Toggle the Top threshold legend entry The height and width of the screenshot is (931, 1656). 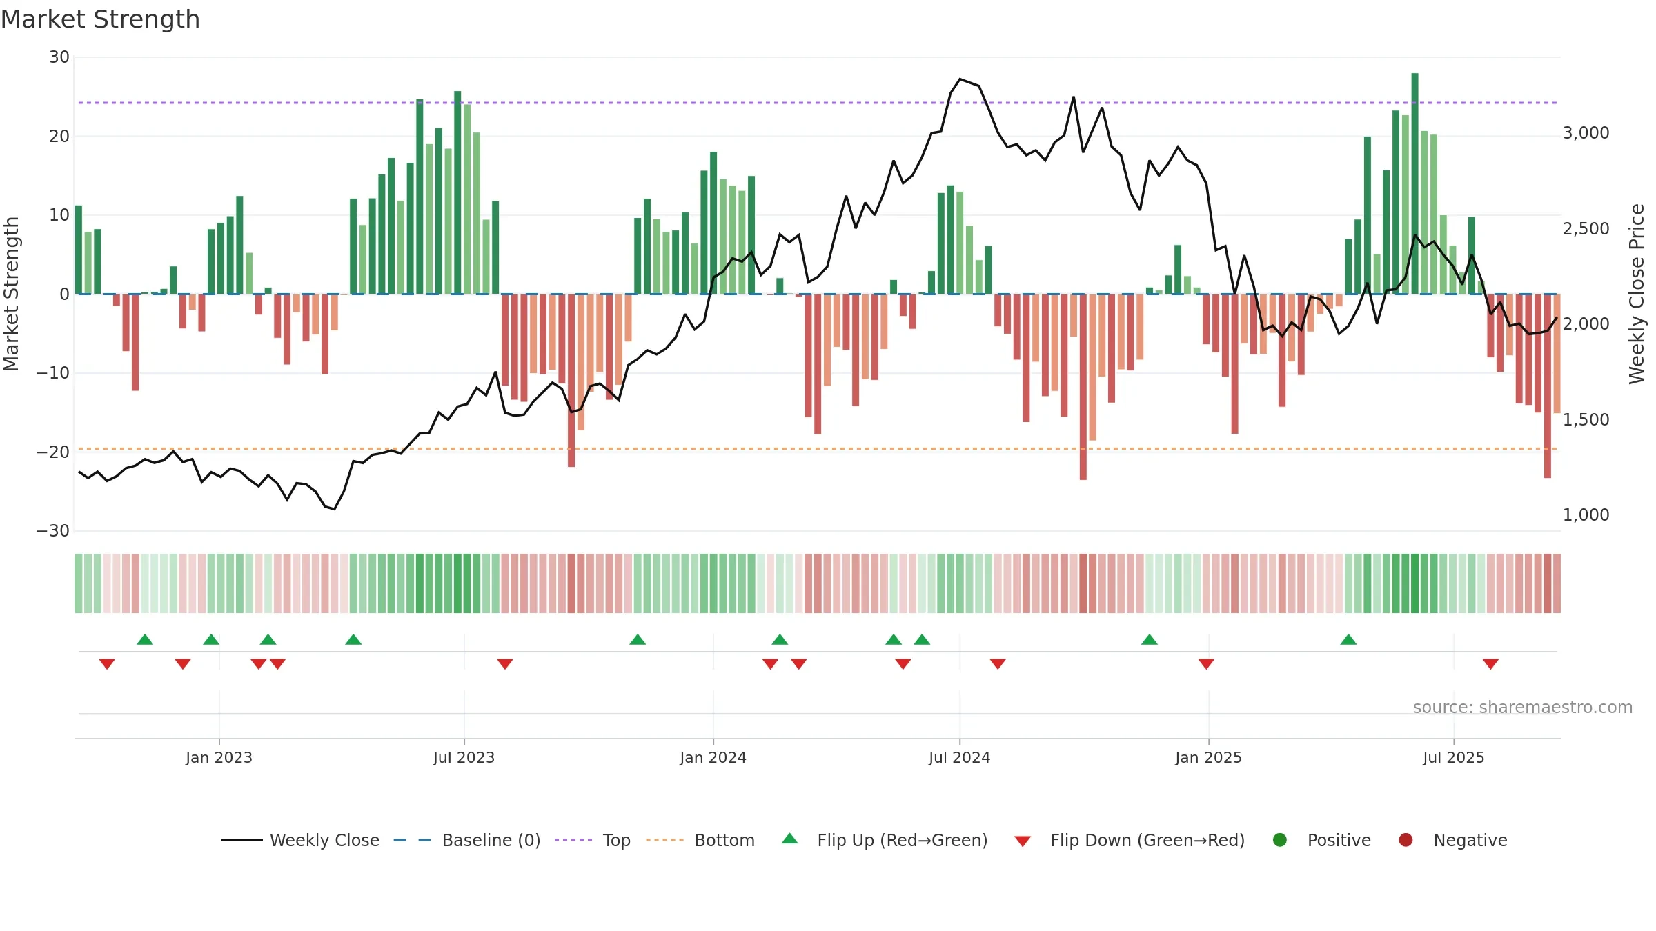tap(593, 840)
